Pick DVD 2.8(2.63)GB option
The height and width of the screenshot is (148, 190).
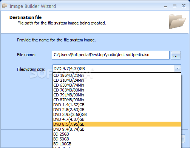coord(117,110)
